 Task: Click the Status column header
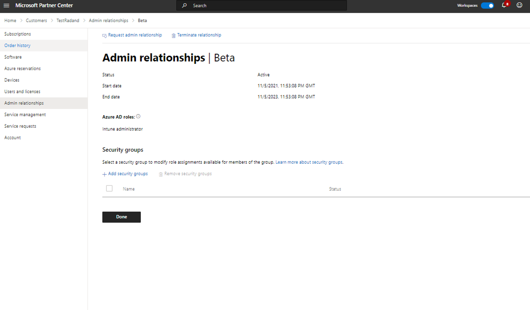335,189
